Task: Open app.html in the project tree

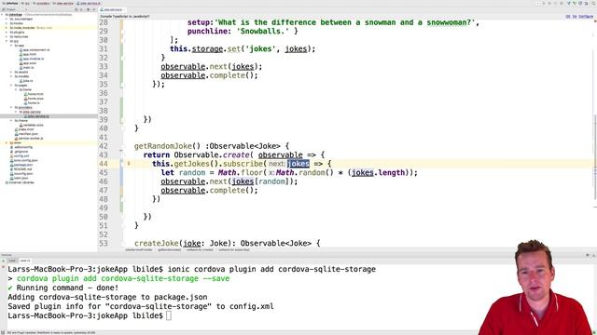Action: (x=28, y=54)
